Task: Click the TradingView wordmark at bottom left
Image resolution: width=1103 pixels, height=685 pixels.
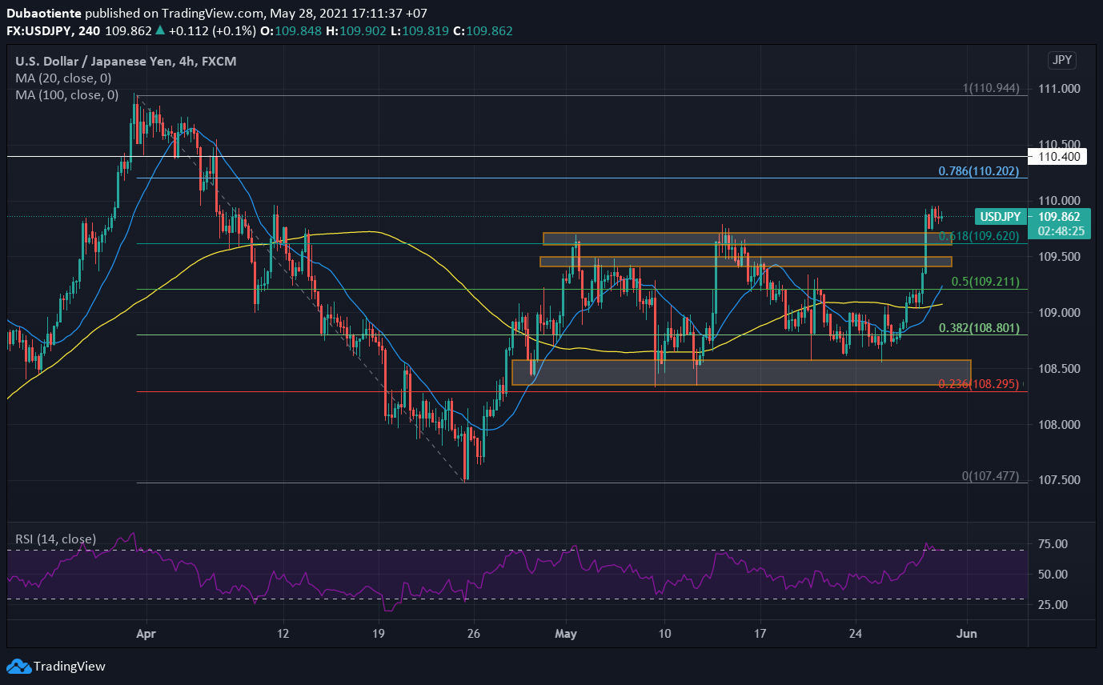Action: click(x=70, y=666)
